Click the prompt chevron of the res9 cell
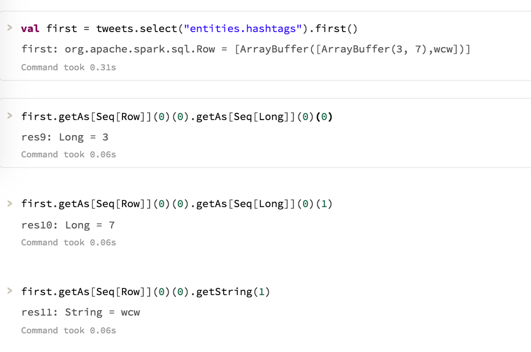Viewport: 531px width, 352px height. tap(10, 116)
